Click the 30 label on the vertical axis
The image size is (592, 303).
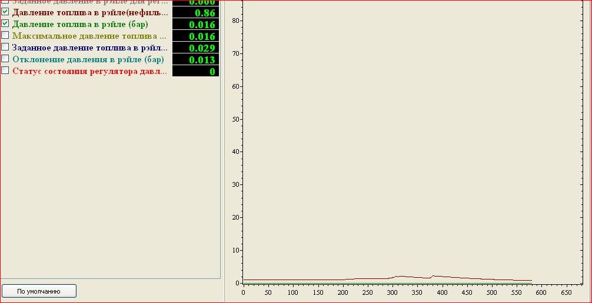pyautogui.click(x=236, y=184)
